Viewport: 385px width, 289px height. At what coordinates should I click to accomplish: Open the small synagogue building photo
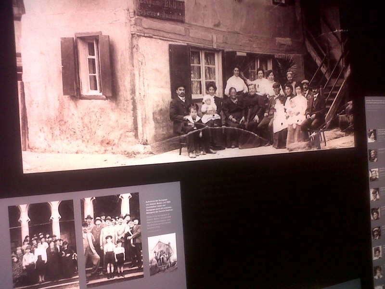point(162,254)
